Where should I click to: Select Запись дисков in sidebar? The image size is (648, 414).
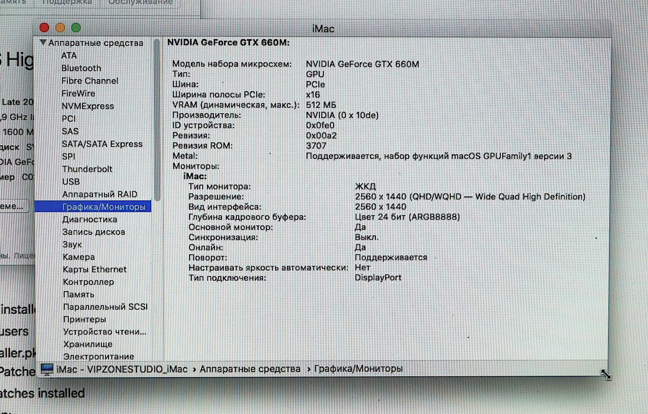94,232
